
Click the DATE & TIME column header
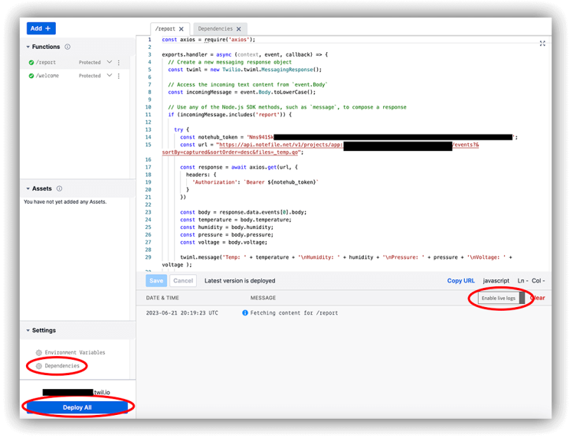[x=162, y=298]
